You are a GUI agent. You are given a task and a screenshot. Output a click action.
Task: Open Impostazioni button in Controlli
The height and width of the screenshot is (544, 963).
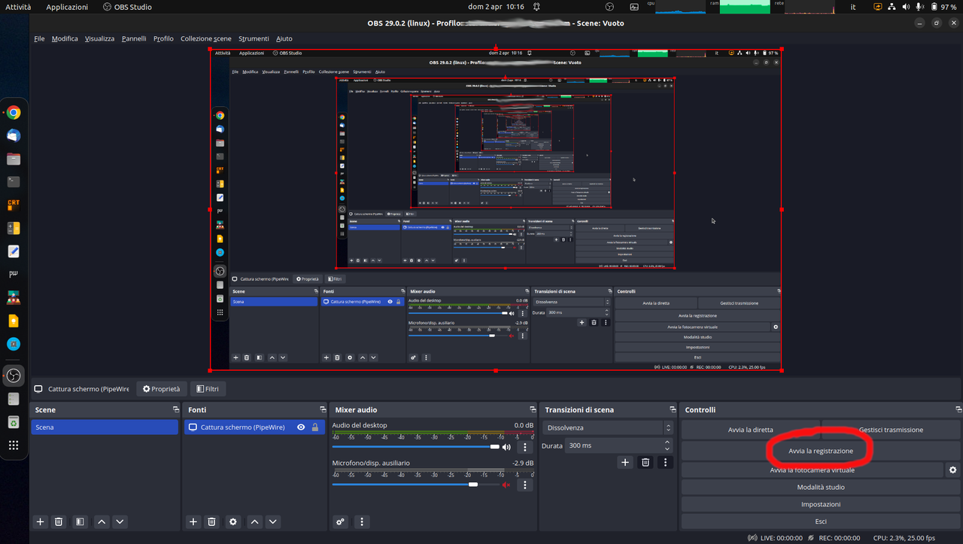point(821,504)
